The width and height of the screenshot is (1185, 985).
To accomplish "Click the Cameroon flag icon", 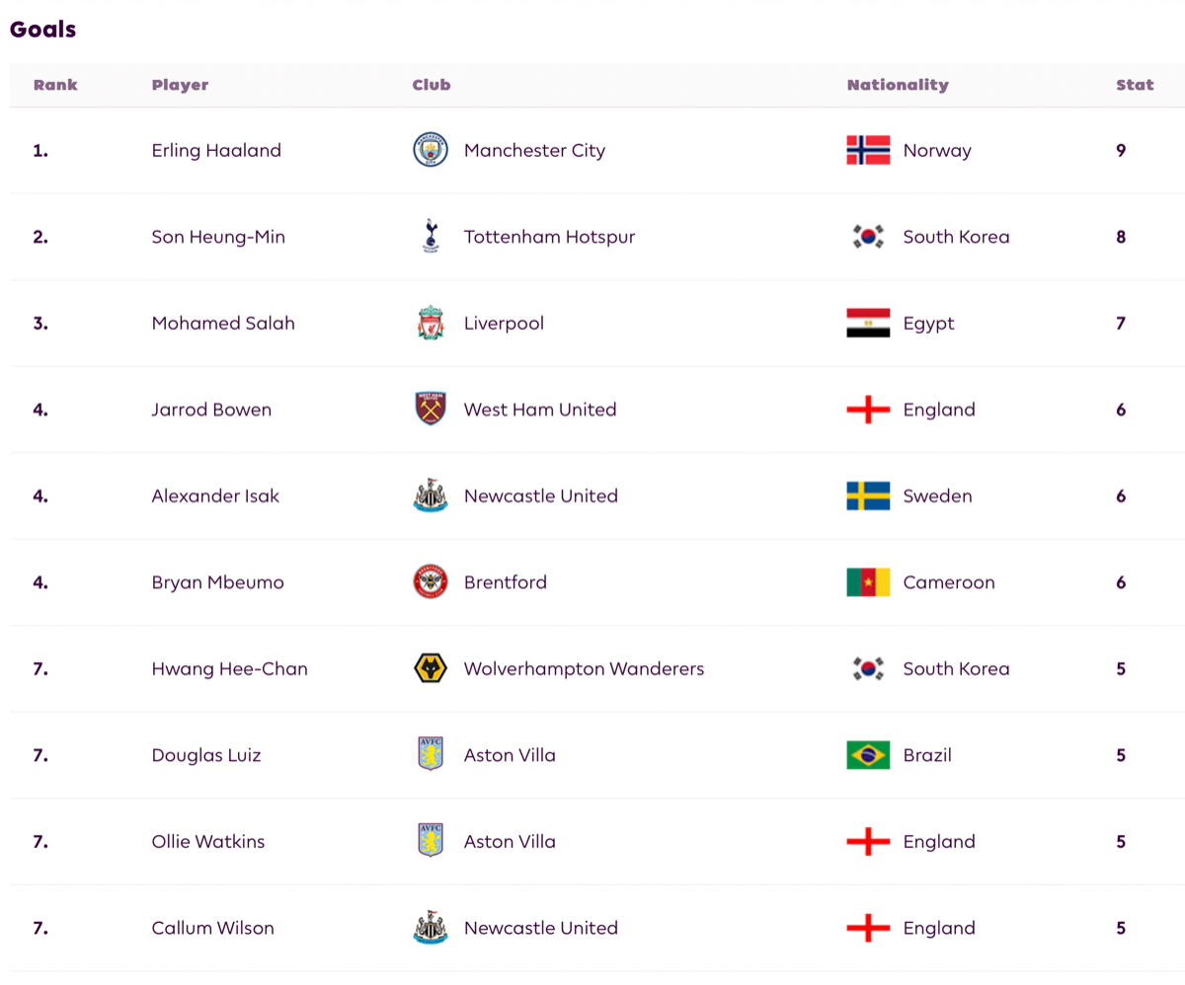I will tap(868, 582).
